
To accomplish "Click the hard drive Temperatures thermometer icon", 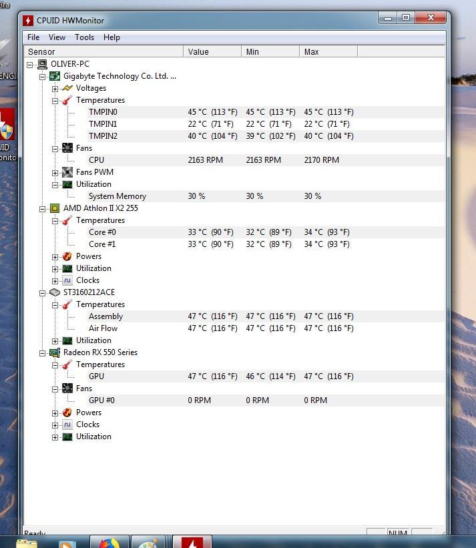I will pyautogui.click(x=67, y=304).
